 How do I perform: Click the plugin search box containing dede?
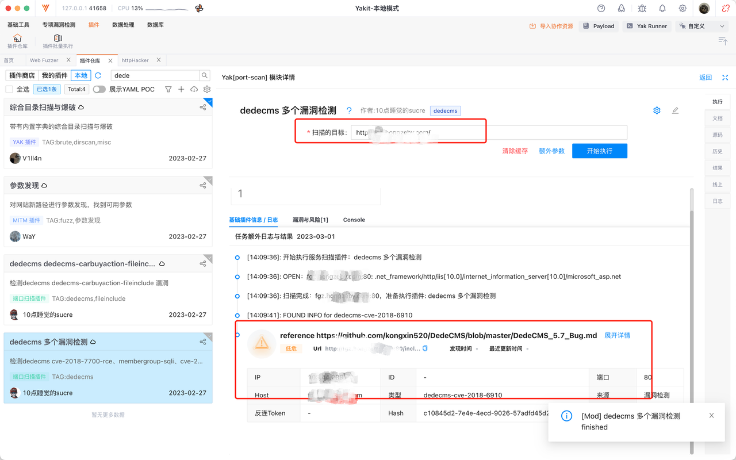pos(155,75)
